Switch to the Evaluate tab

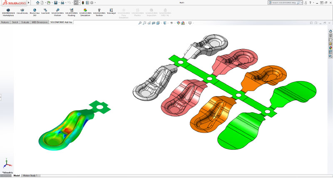25,22
